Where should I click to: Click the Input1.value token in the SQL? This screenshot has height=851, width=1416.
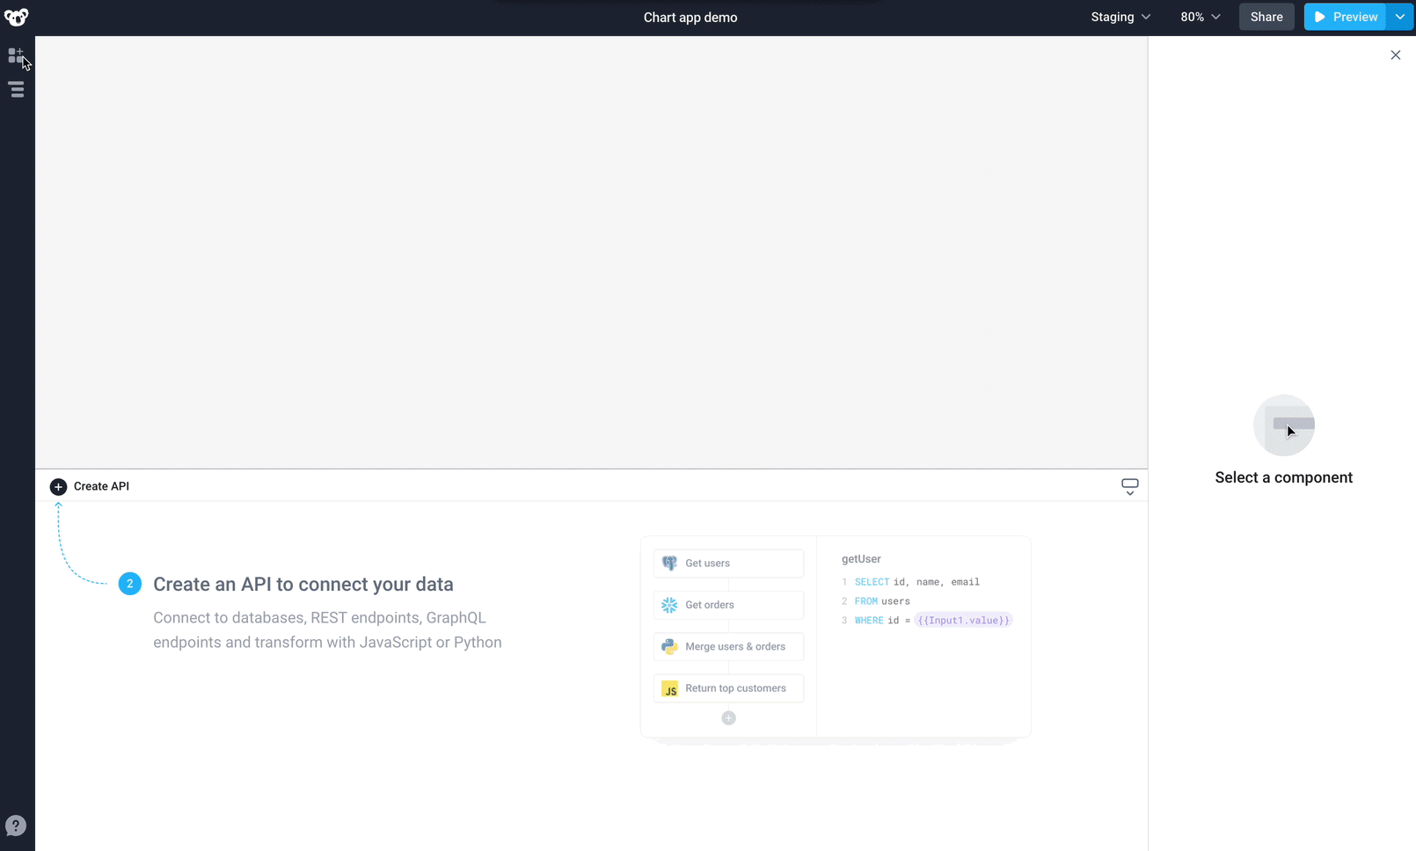tap(963, 620)
